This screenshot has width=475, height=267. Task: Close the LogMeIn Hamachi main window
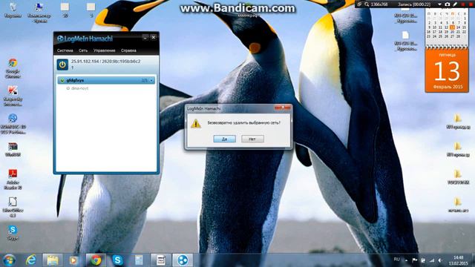[154, 38]
